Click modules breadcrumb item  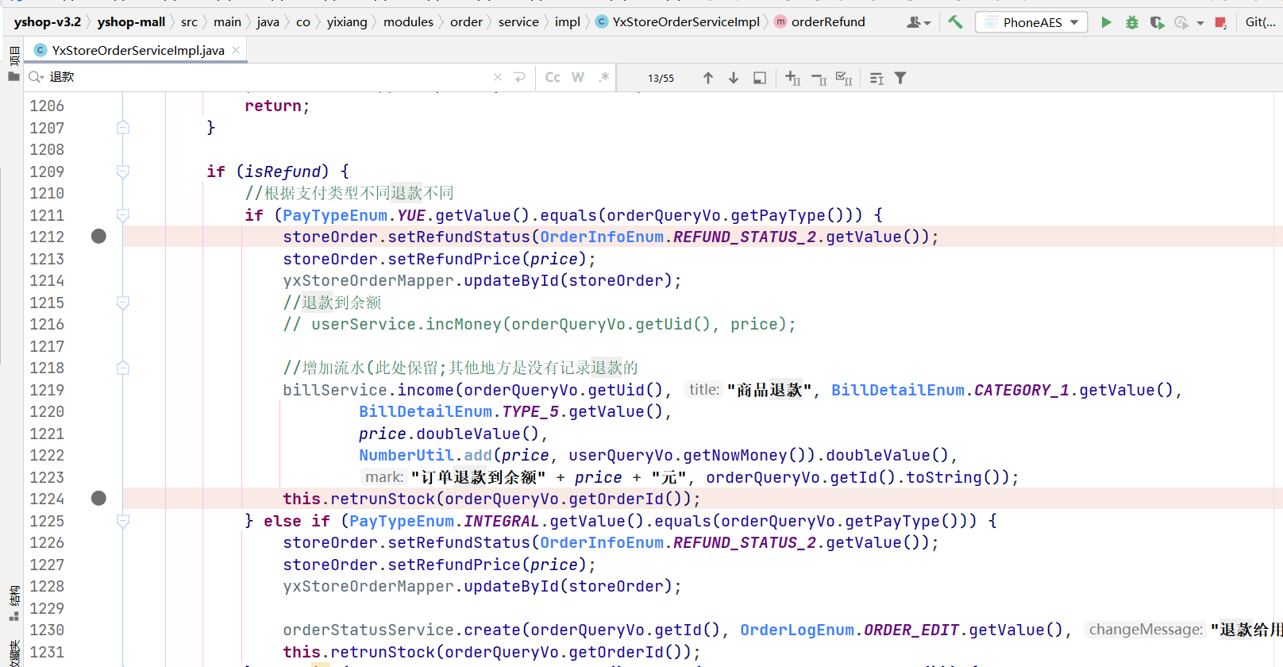point(408,22)
